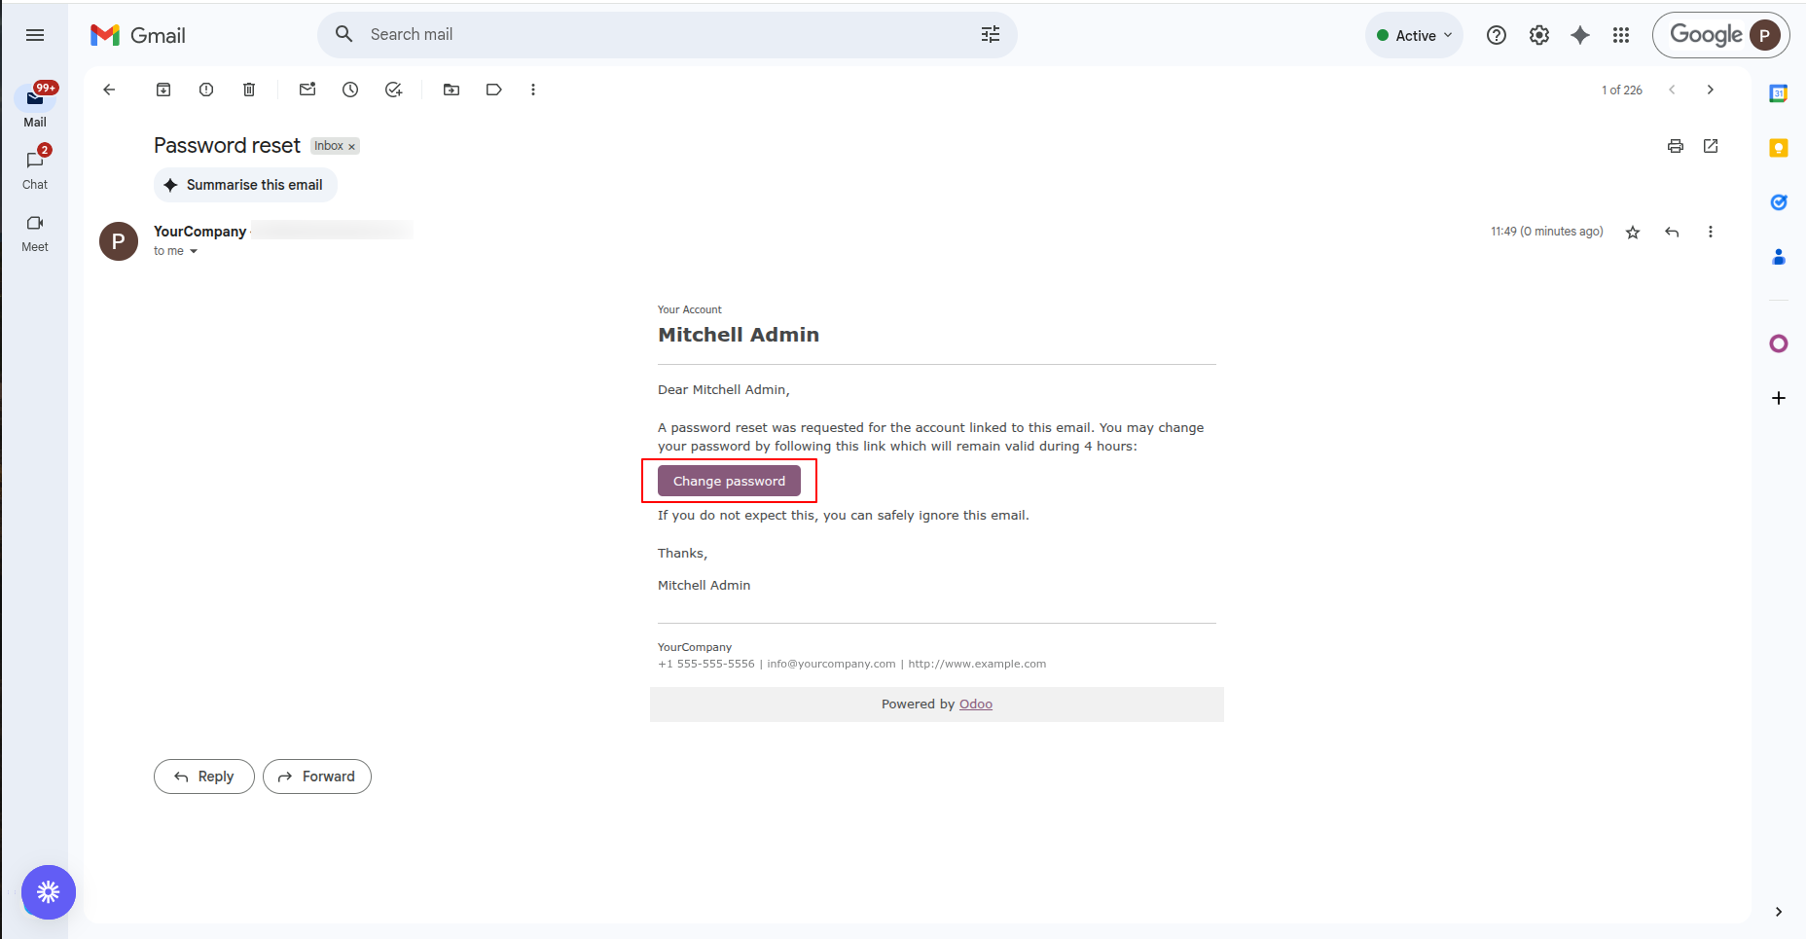This screenshot has width=1806, height=939.
Task: Open the Odoo link
Action: (976, 704)
